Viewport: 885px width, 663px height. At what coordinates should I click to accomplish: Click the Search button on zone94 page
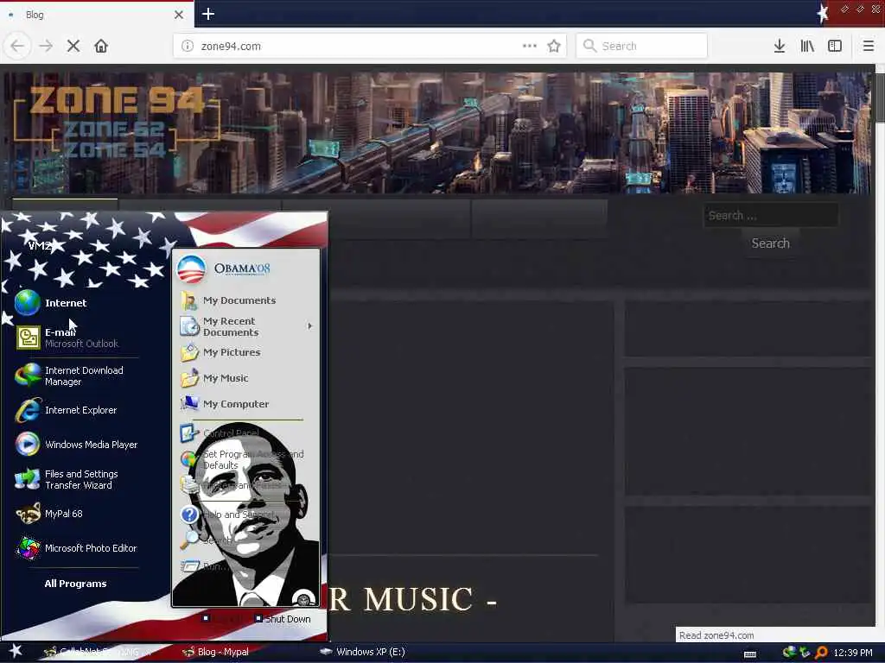click(770, 243)
